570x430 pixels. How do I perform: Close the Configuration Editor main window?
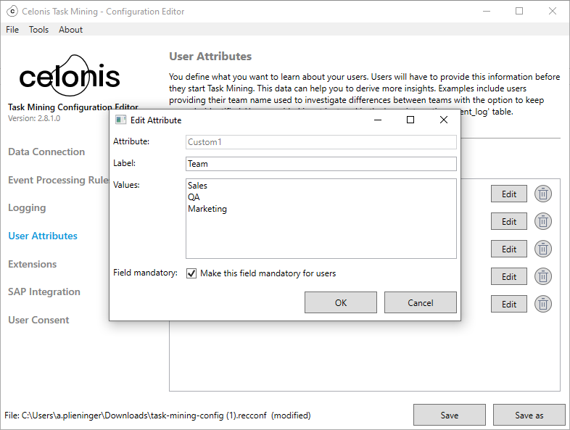pyautogui.click(x=552, y=12)
